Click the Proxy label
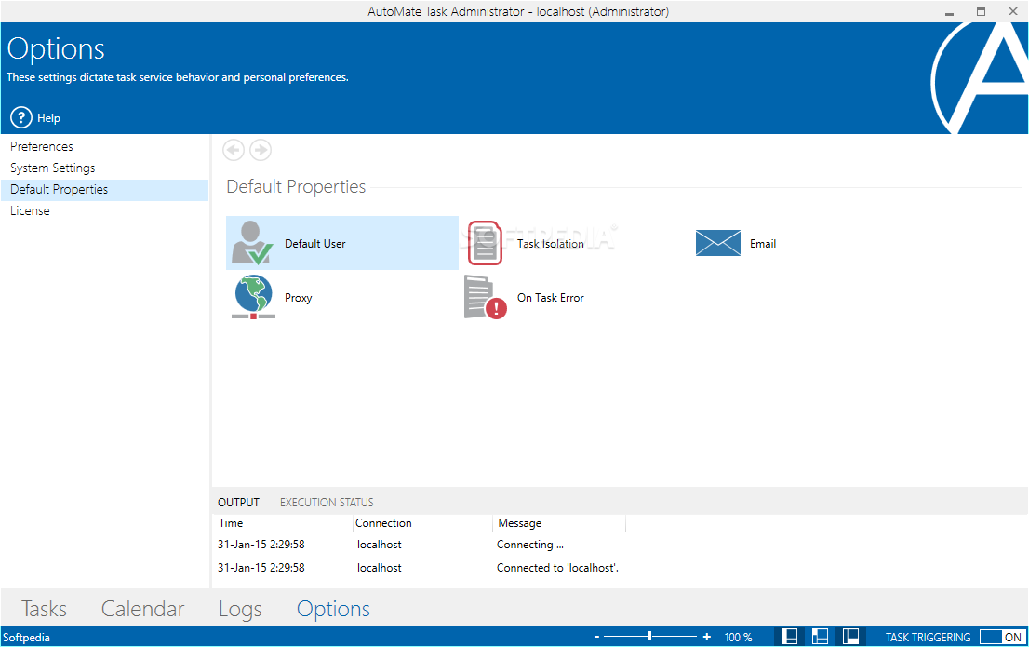Screen dimensions: 1029x647 [x=299, y=298]
